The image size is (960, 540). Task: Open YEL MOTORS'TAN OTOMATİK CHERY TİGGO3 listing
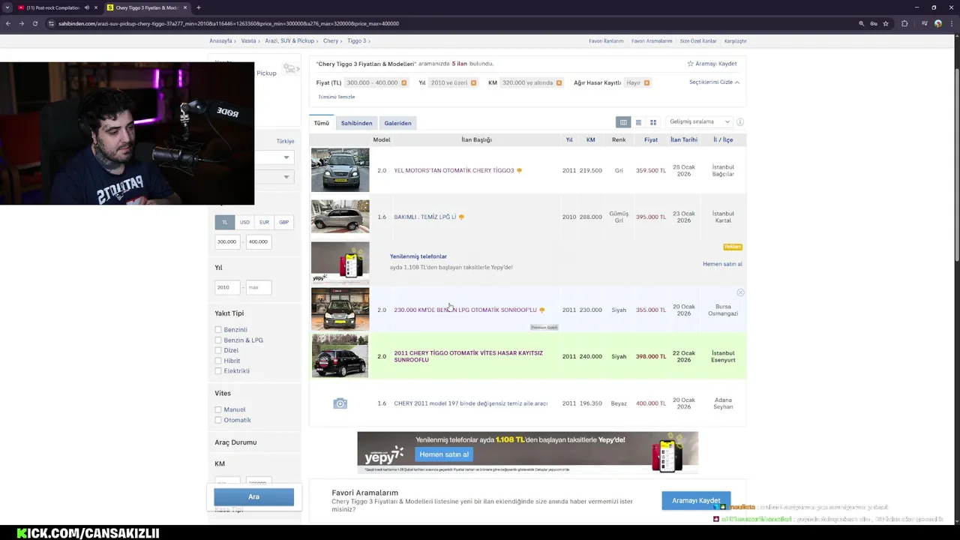click(x=454, y=170)
